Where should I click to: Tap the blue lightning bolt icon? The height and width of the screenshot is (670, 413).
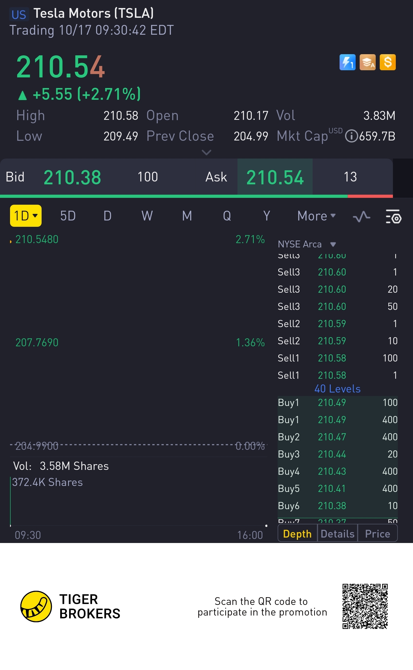click(x=347, y=62)
